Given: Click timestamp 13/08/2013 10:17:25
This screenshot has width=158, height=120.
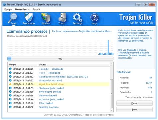Looking at the screenshot, I should pos(23,69).
